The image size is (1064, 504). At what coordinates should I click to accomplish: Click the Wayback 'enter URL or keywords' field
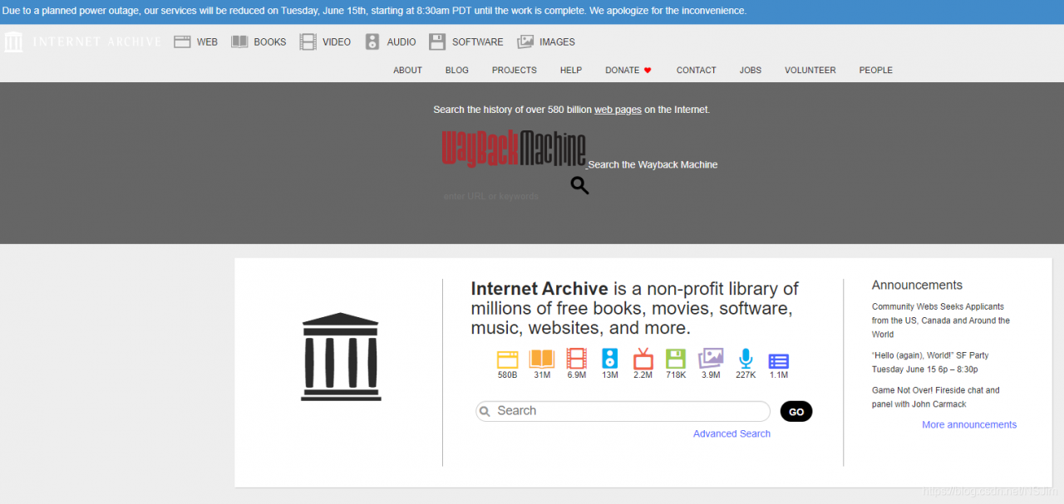501,196
